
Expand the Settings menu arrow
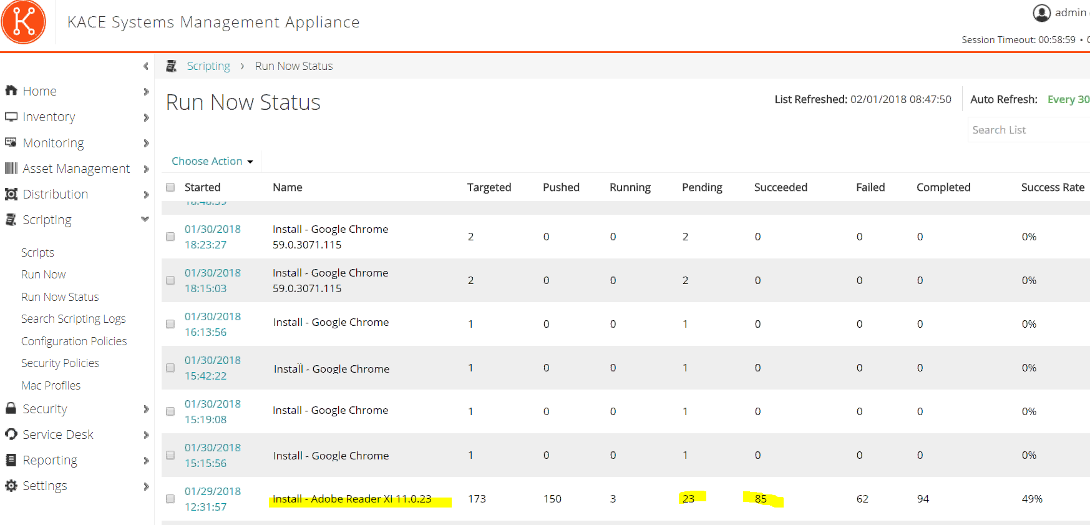click(x=146, y=486)
